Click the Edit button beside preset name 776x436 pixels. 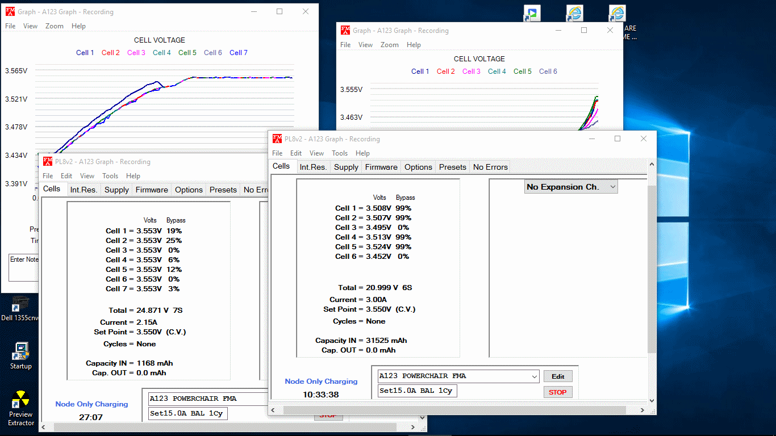(x=558, y=376)
